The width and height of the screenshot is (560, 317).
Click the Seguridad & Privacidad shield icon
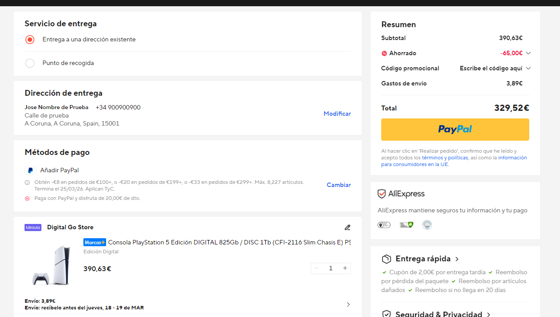[386, 314]
